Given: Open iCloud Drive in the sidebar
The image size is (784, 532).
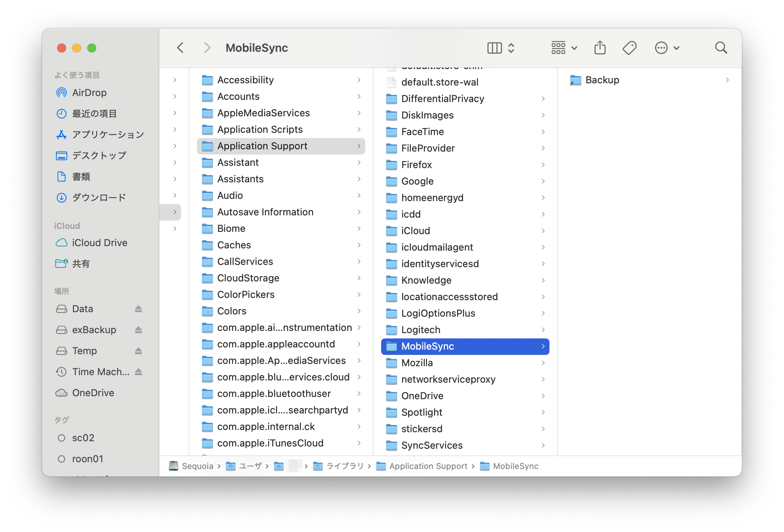Looking at the screenshot, I should [x=99, y=243].
